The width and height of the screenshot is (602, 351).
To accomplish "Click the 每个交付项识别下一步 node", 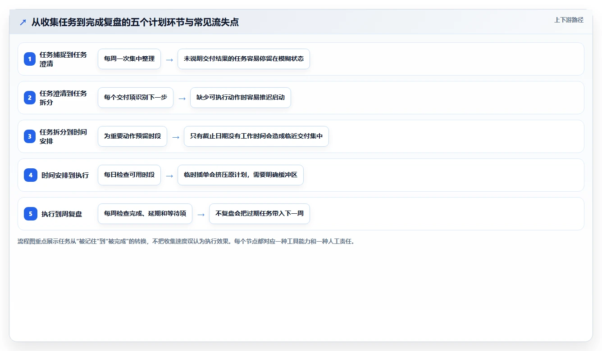I will [136, 98].
